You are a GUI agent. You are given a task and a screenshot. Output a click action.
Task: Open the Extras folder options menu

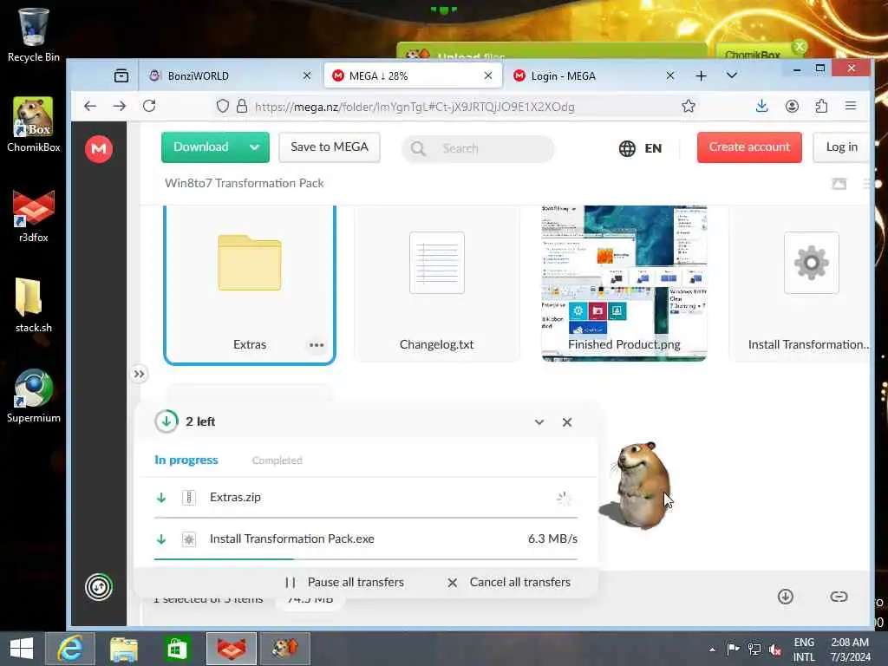pyautogui.click(x=317, y=345)
